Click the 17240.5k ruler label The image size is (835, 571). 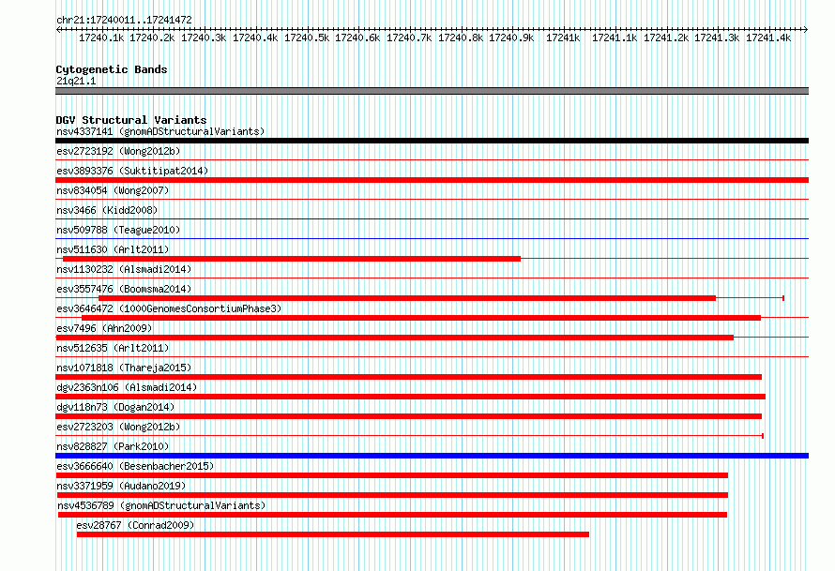[x=306, y=38]
